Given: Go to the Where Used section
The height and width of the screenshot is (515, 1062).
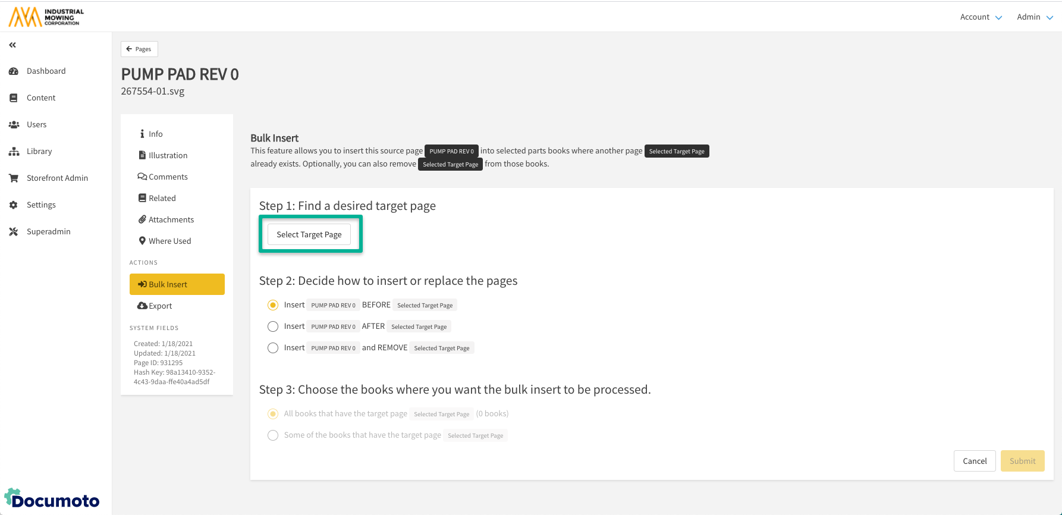Looking at the screenshot, I should point(169,241).
